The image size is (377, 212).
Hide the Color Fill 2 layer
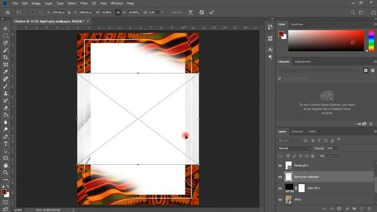tap(280, 188)
